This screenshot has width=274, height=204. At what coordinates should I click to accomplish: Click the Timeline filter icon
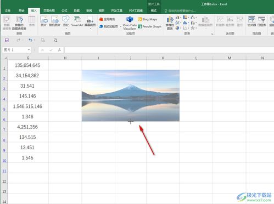261,21
